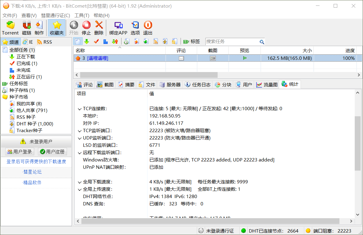Click the magnifier search icon
This screenshot has width=363, height=235.
[262, 42]
